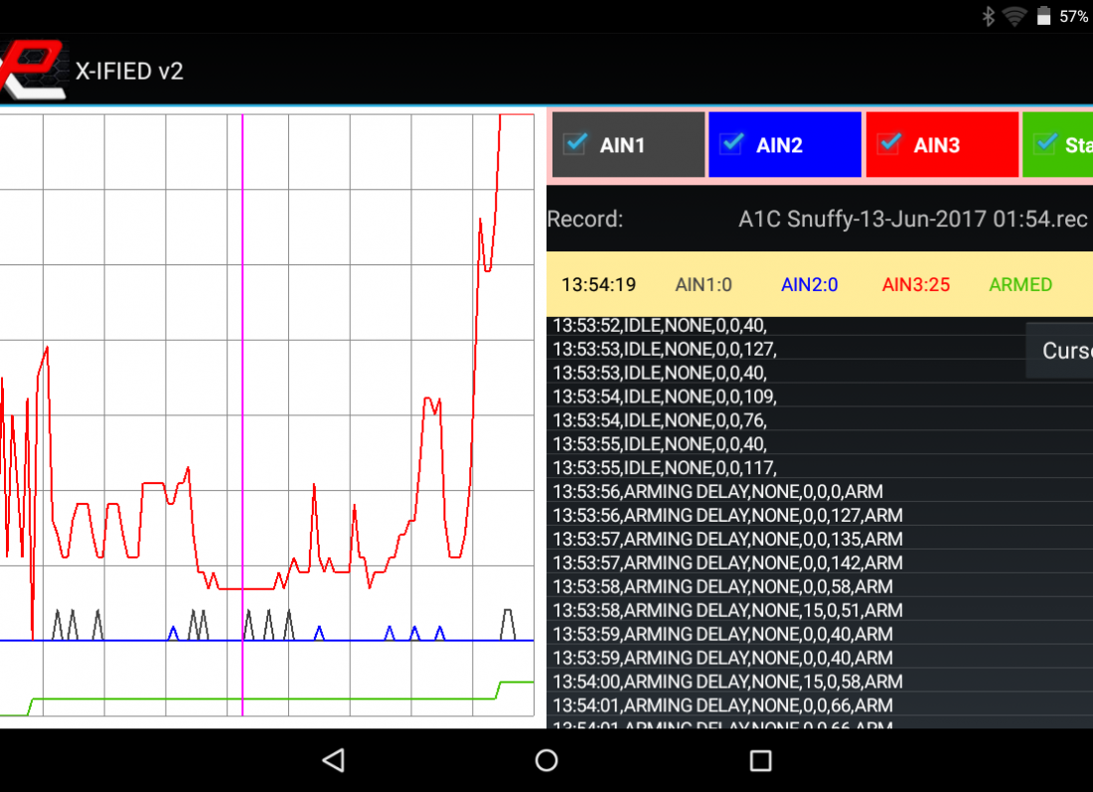
Task: Open recent apps with square button
Action: pos(760,760)
